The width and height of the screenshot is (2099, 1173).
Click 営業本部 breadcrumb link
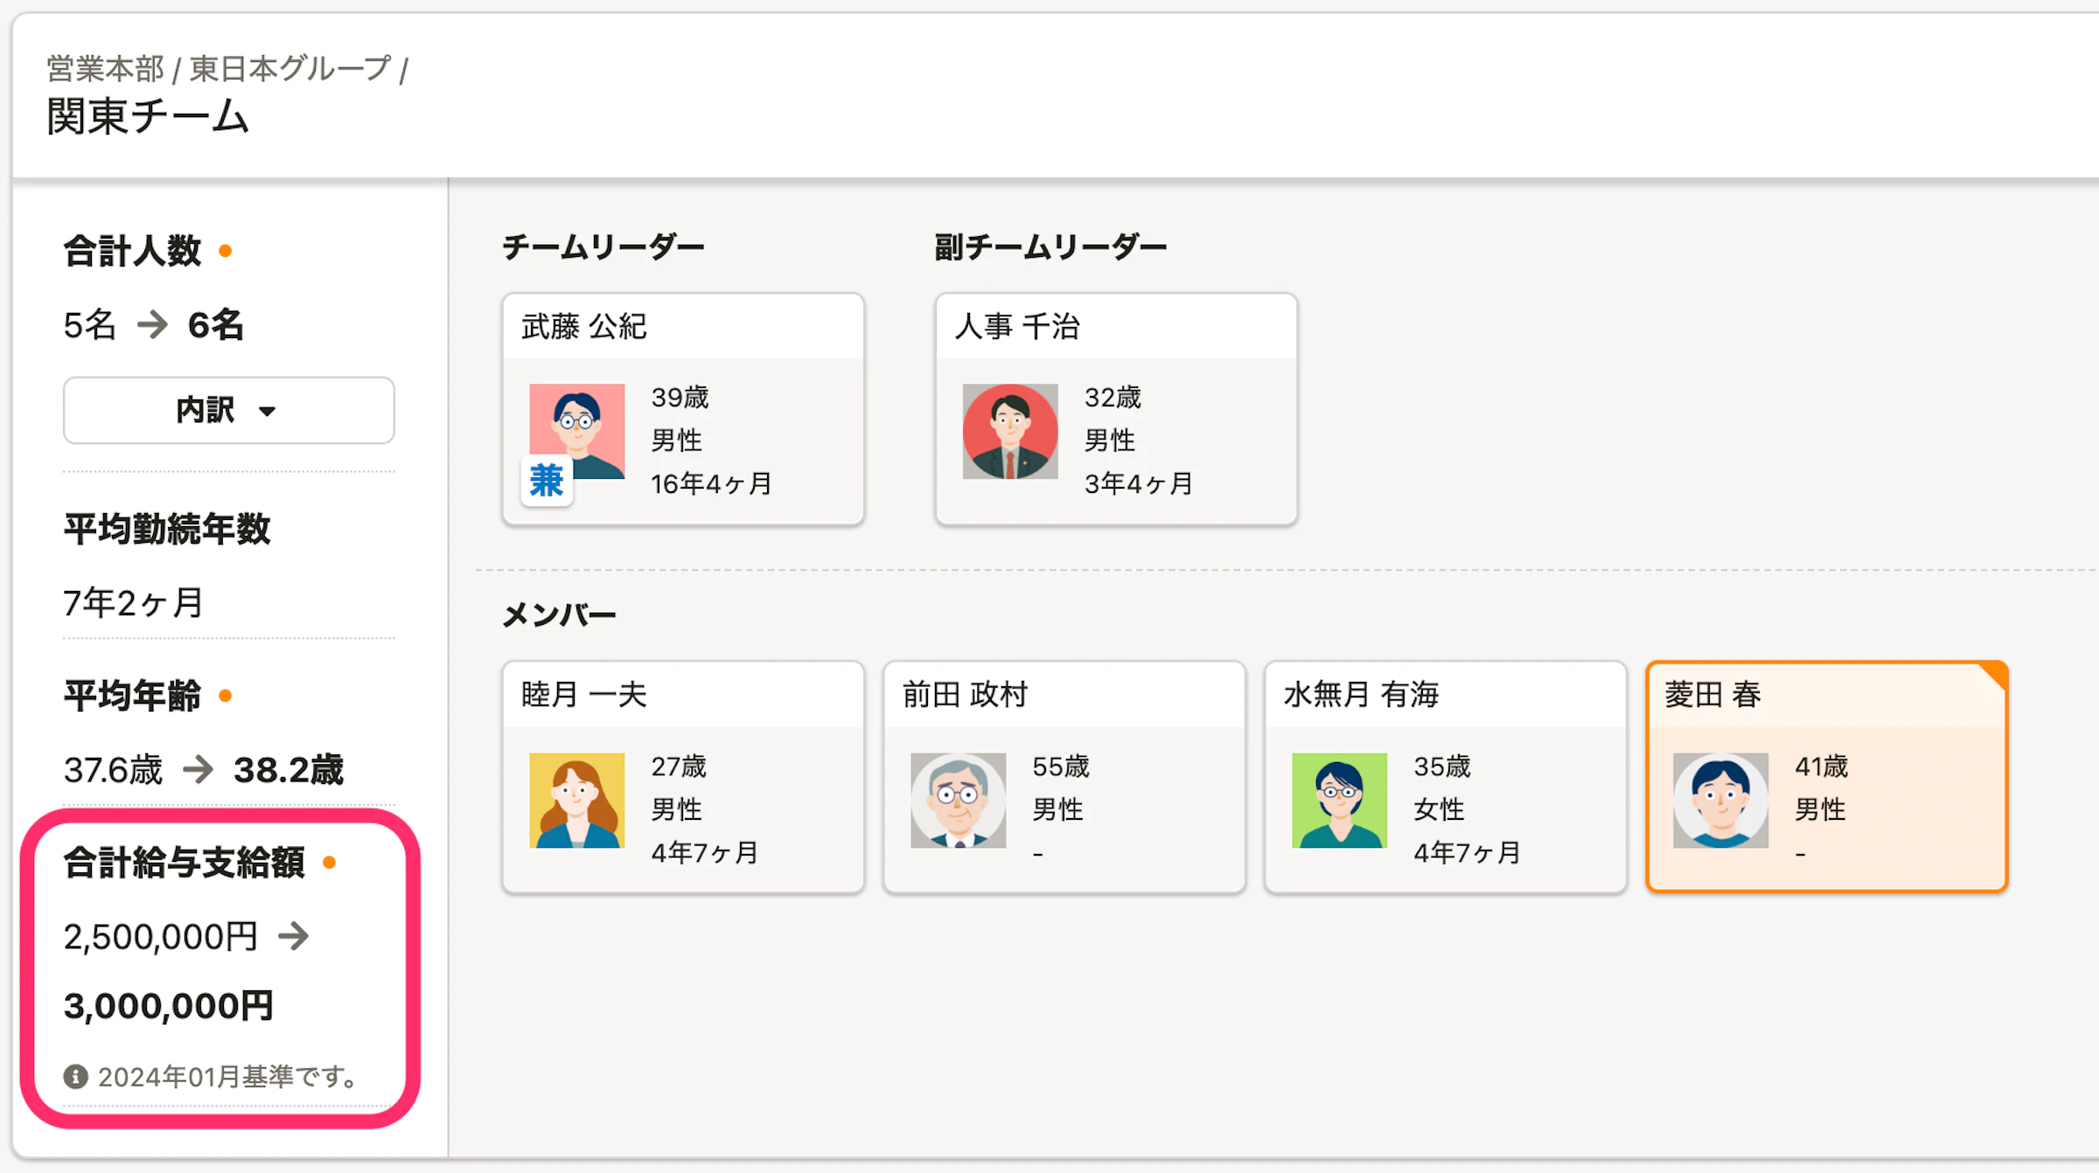[x=105, y=68]
